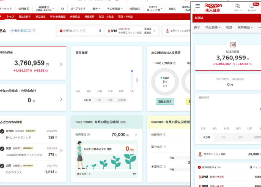This screenshot has width=261, height=187.
Task: Click the check mark icon for 再投資 野村Jリートファンド
Action: pos(2,131)
